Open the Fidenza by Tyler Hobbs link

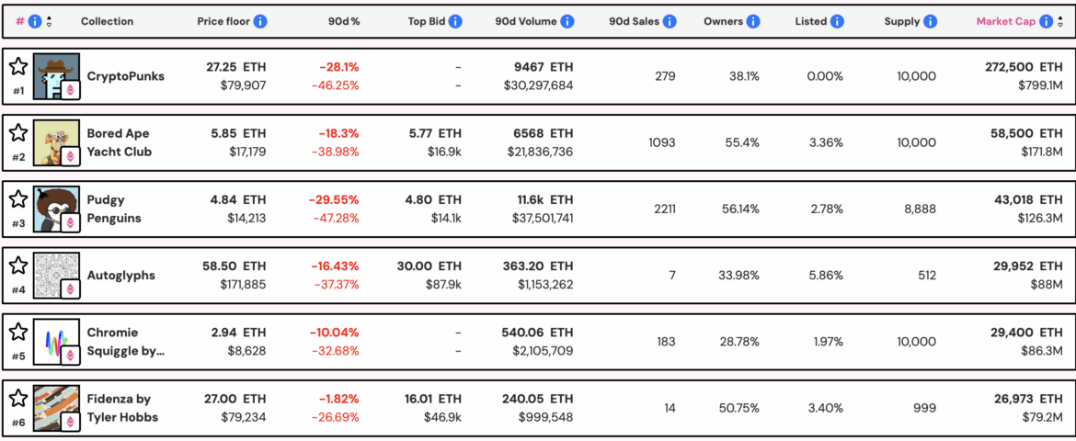pyautogui.click(x=122, y=408)
